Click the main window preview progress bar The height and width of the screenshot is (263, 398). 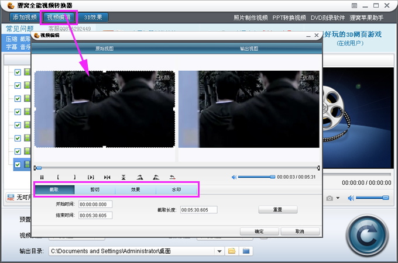click(x=356, y=174)
